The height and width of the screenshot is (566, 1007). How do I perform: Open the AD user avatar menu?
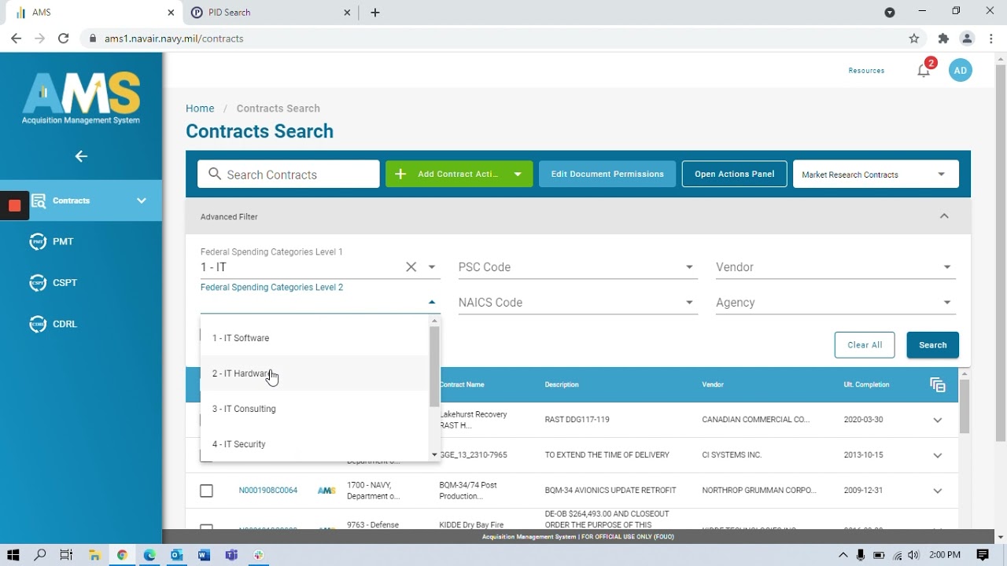960,70
